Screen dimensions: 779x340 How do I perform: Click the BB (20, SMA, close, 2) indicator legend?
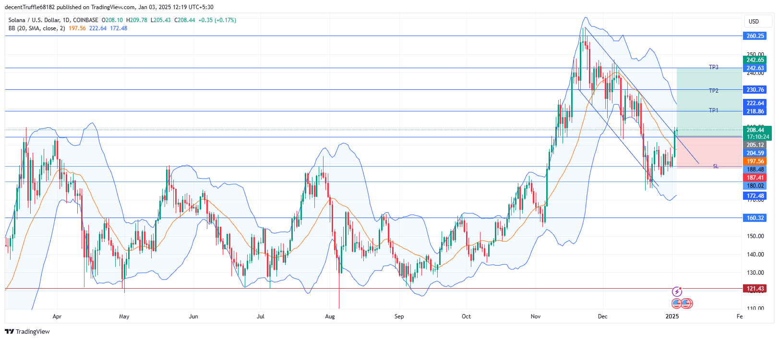[x=36, y=28]
